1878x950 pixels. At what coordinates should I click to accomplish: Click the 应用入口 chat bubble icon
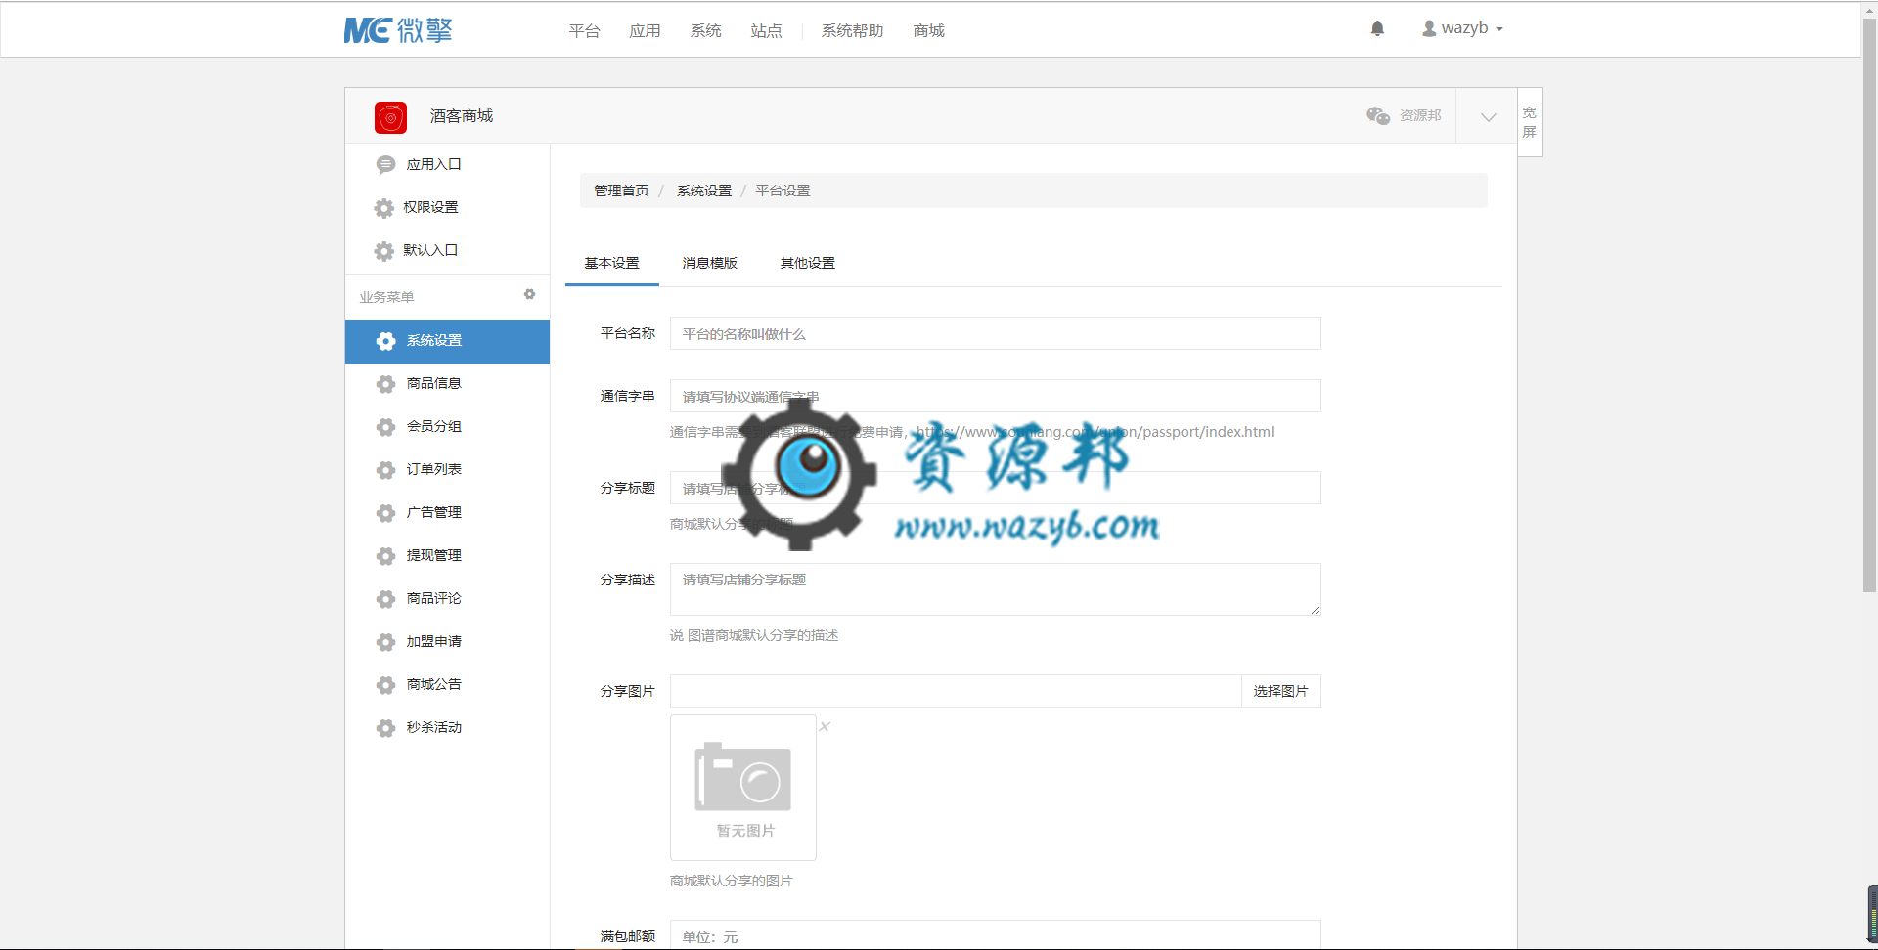[x=385, y=164]
